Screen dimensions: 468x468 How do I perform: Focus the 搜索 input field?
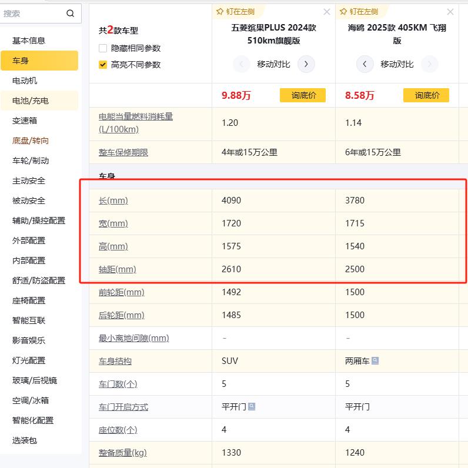tap(32, 14)
